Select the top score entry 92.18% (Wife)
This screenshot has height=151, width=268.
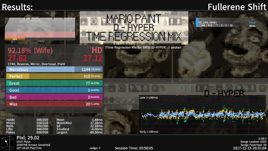220,23
